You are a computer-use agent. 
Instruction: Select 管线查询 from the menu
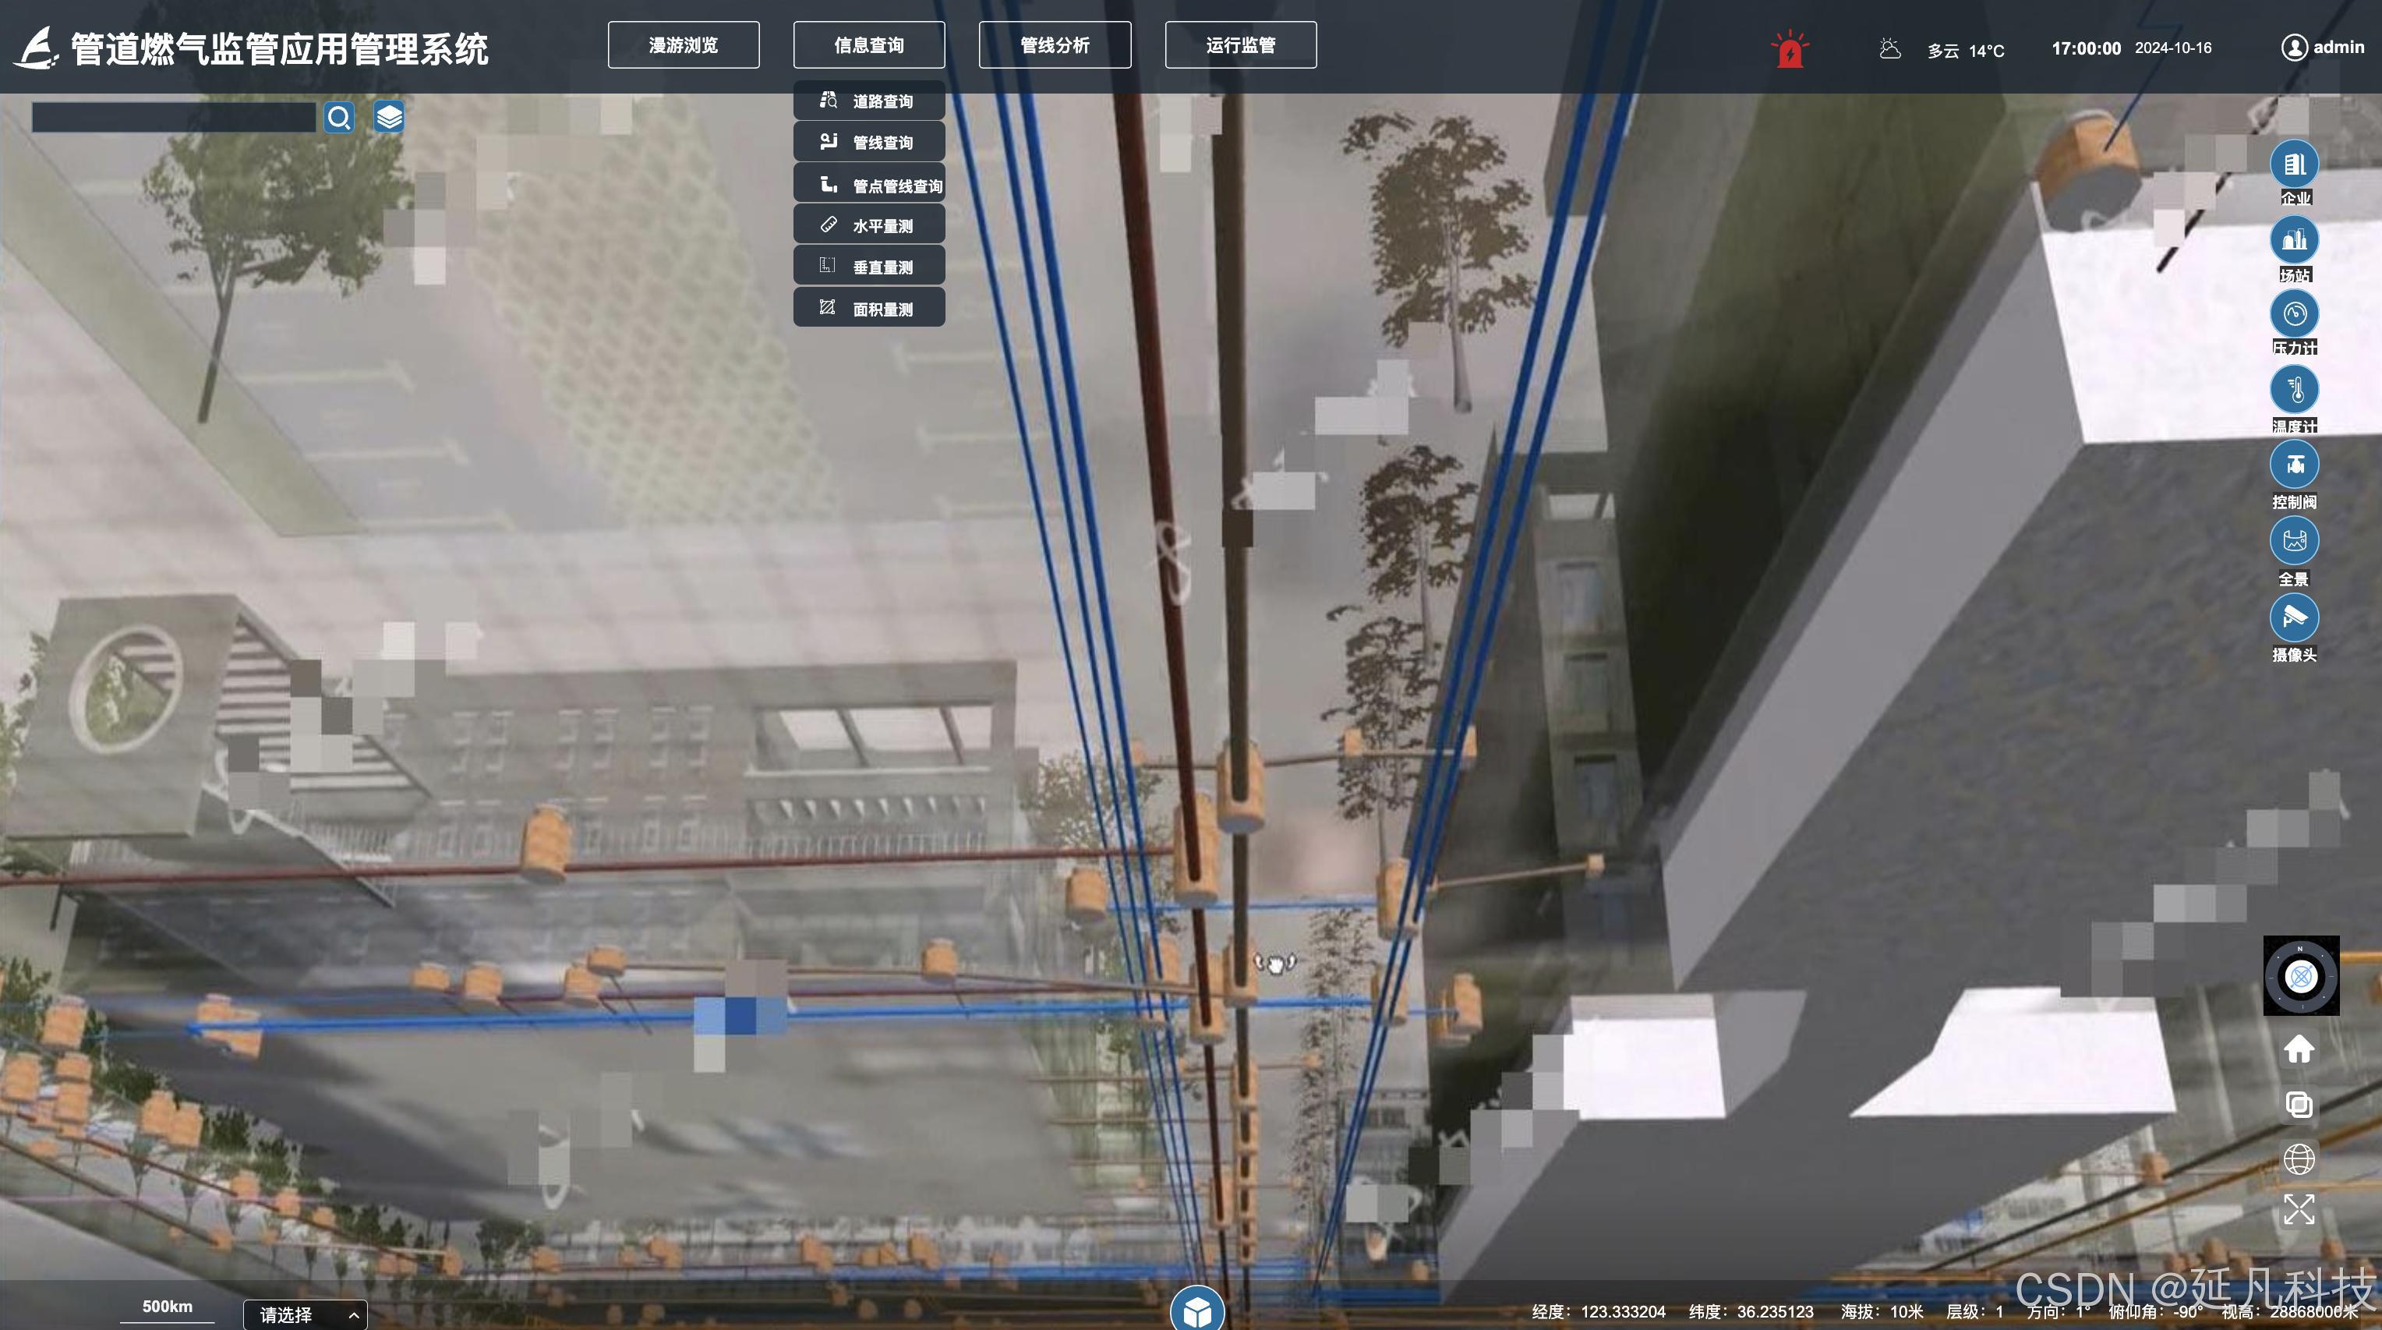(x=869, y=143)
